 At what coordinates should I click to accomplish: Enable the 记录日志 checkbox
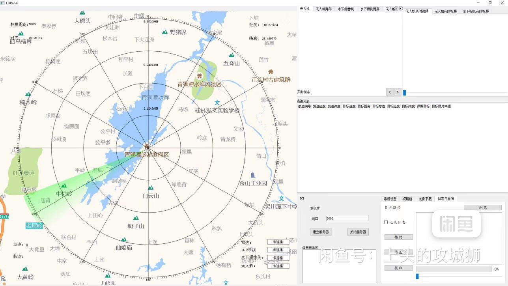point(386,222)
